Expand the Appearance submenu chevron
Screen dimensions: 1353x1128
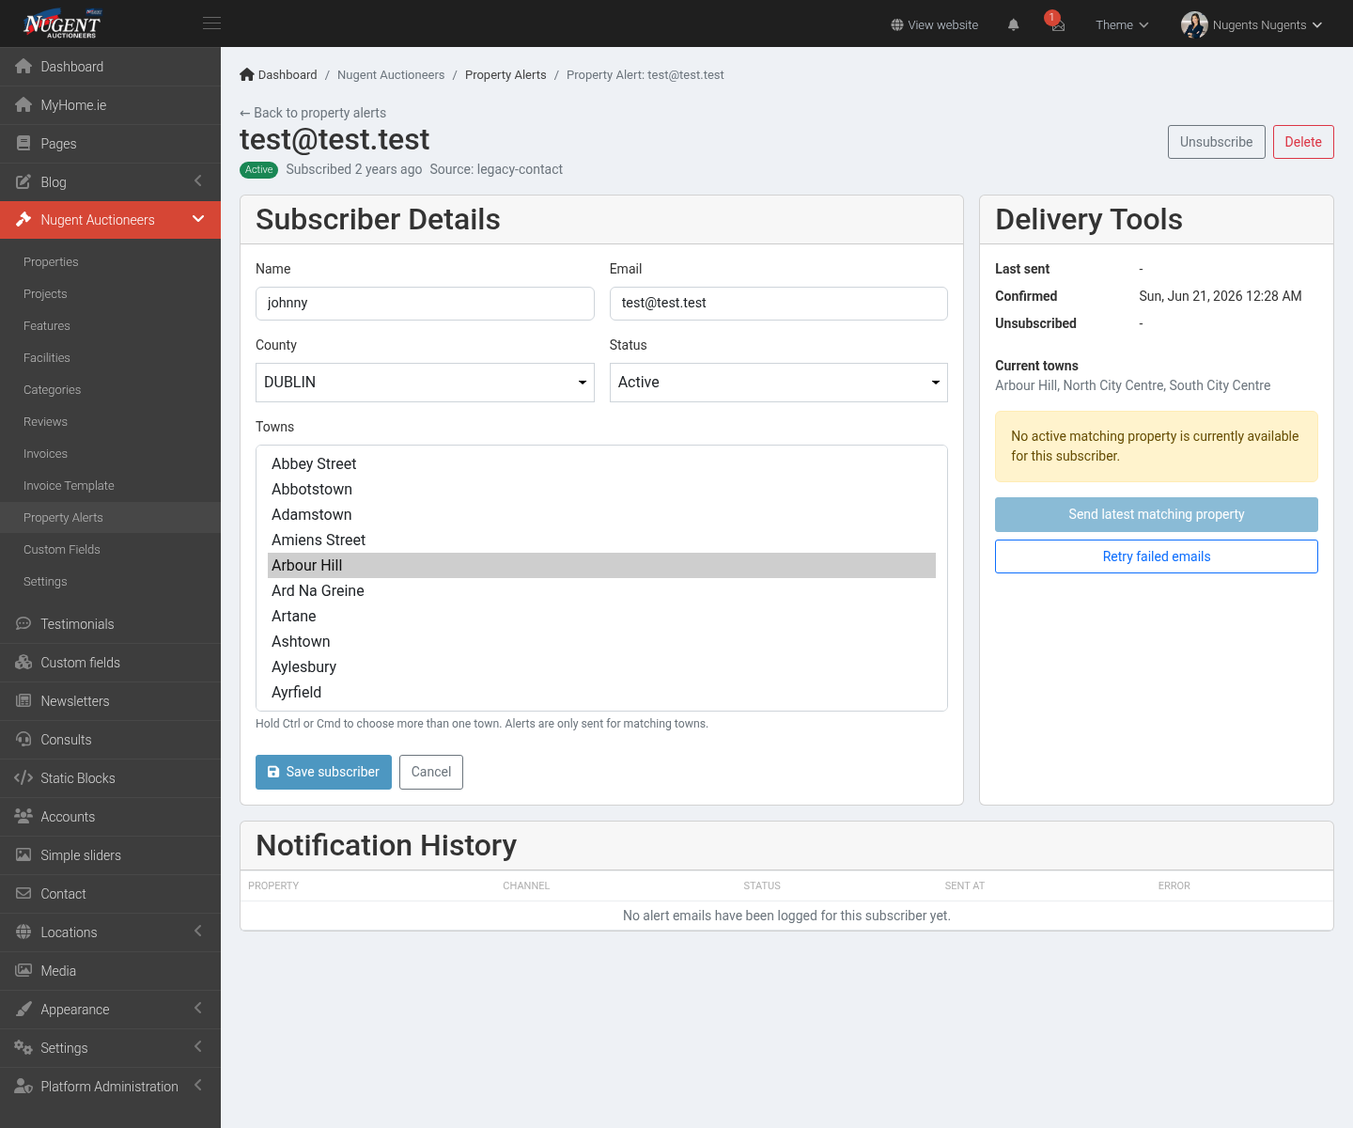[x=198, y=1008]
